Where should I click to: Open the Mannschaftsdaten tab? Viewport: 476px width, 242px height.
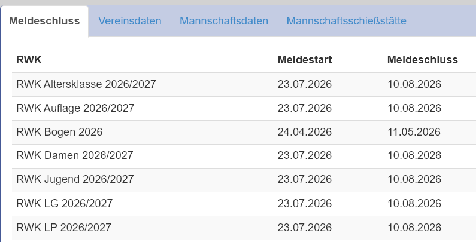224,21
